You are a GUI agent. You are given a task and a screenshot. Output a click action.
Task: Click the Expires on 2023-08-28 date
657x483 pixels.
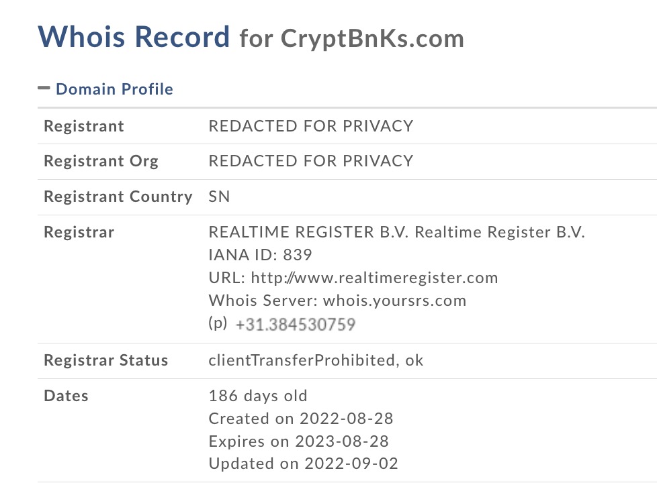298,441
